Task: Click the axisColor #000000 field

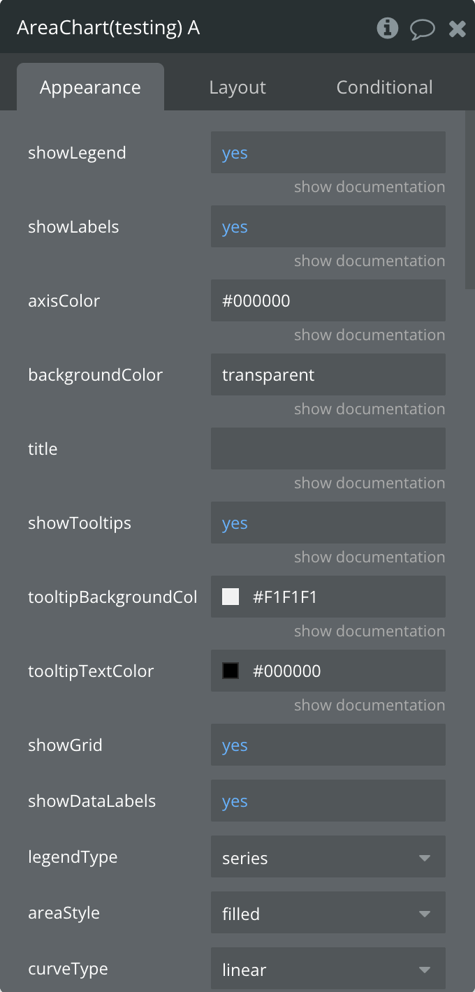Action: click(328, 301)
